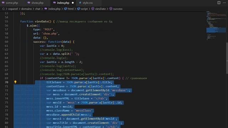Image resolution: width=228 pixels, height=128 pixels.
Task: Click the 'if (contentSave !=' condition line
Action: point(82,78)
